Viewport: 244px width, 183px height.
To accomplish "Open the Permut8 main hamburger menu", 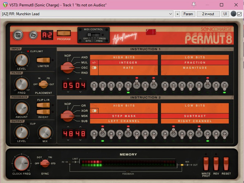I will (18, 35).
